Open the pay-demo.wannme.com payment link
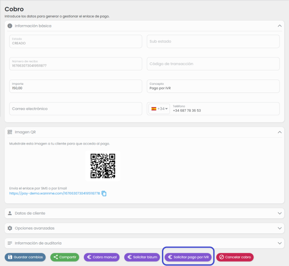The width and height of the screenshot is (289, 266). (x=54, y=193)
